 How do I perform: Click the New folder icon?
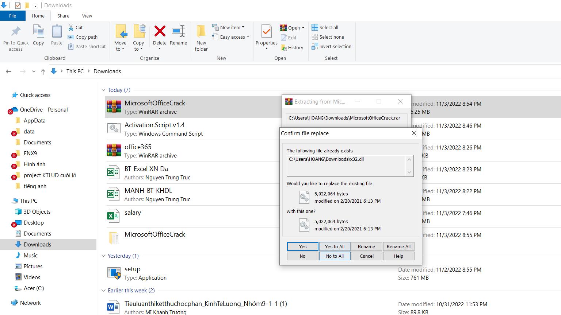tap(201, 32)
